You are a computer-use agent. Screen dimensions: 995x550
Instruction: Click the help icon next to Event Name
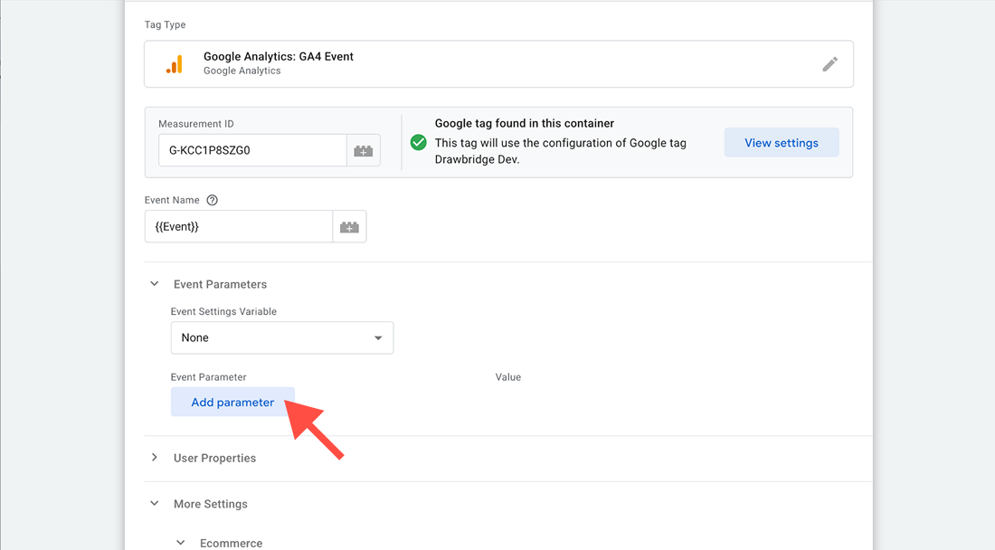pos(212,200)
